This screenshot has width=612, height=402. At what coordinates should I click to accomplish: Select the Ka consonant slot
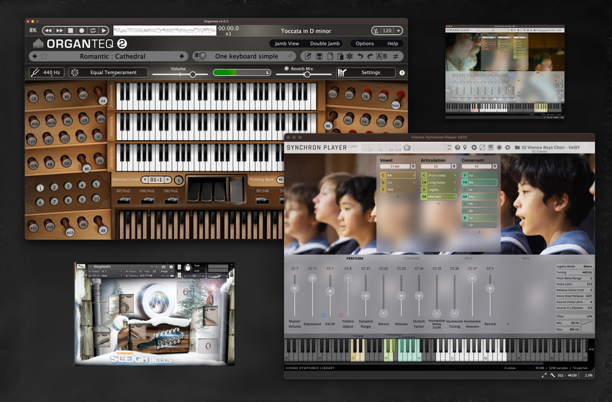(479, 182)
